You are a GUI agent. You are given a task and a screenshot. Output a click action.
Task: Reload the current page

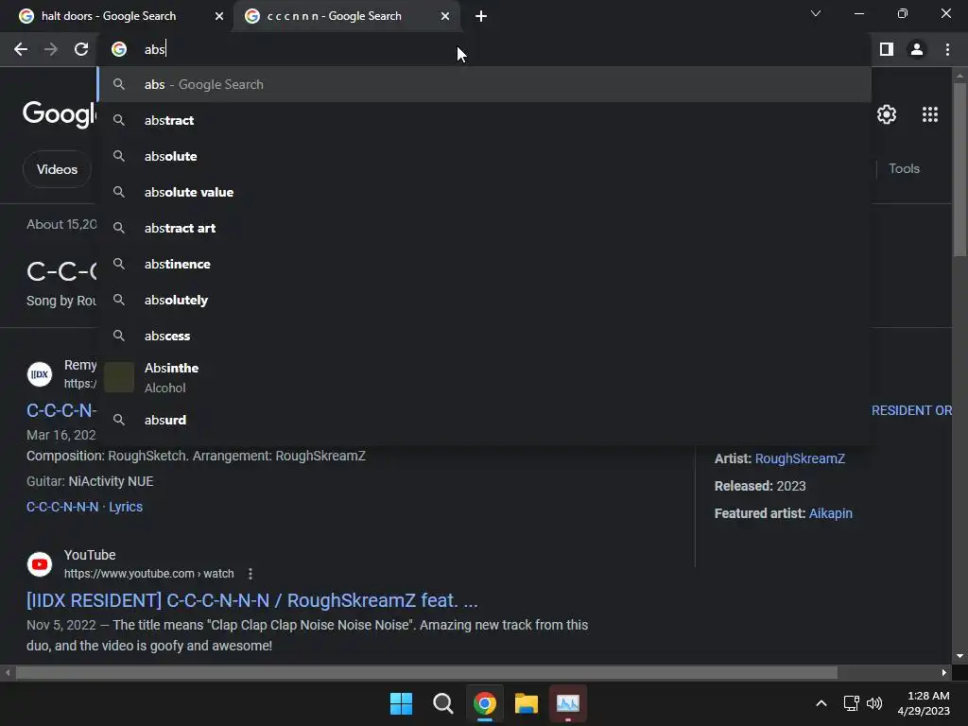tap(81, 49)
